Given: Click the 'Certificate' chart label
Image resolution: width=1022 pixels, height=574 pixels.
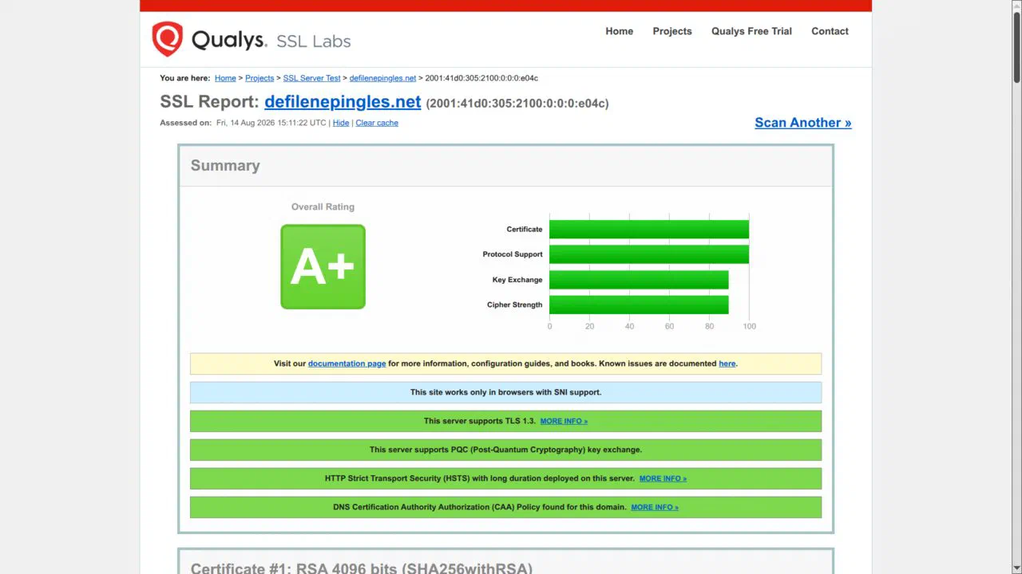Looking at the screenshot, I should tap(525, 230).
